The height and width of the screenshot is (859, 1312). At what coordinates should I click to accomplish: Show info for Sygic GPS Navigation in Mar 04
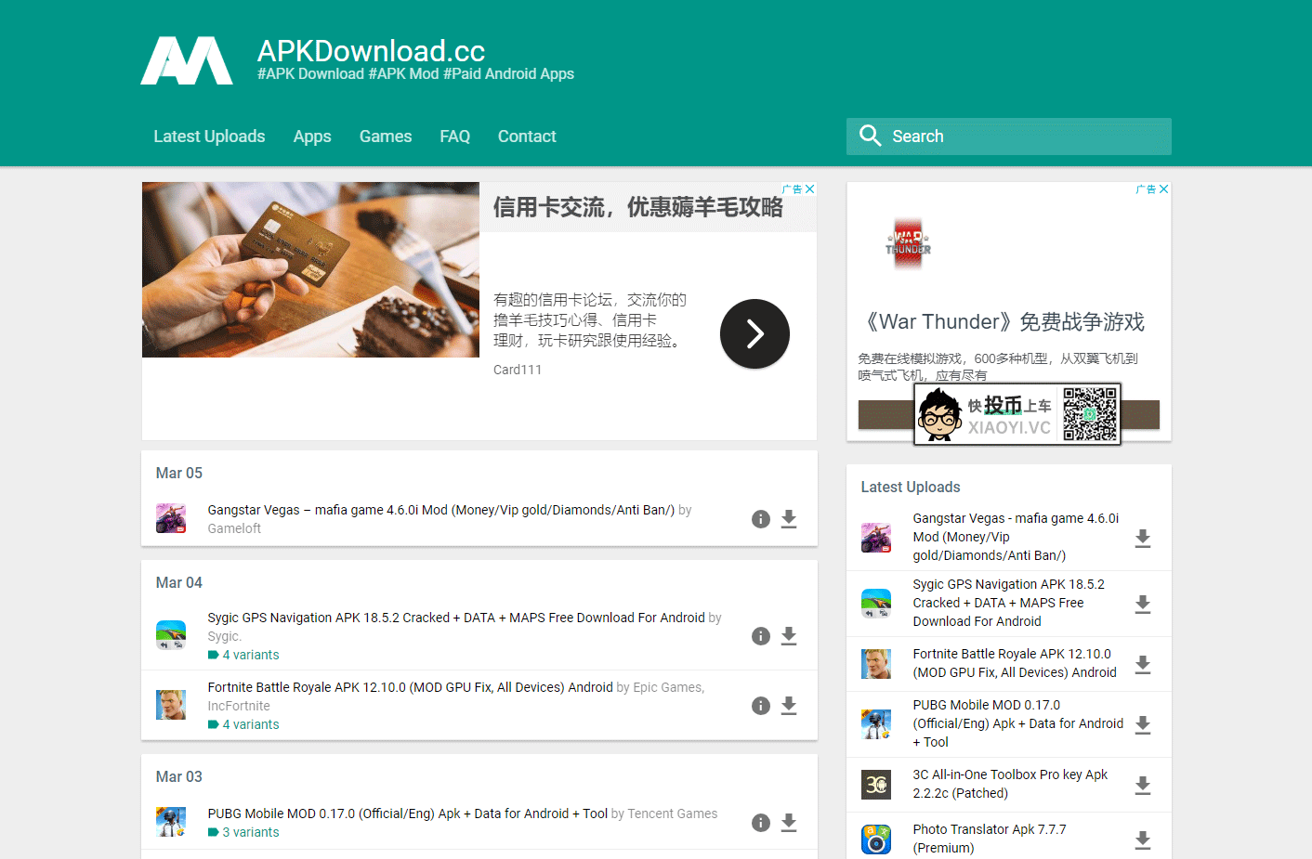[x=761, y=636]
